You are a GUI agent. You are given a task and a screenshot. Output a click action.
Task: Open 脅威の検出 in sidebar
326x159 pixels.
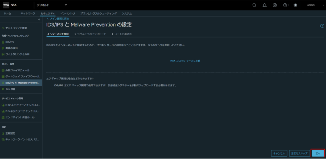11,48
